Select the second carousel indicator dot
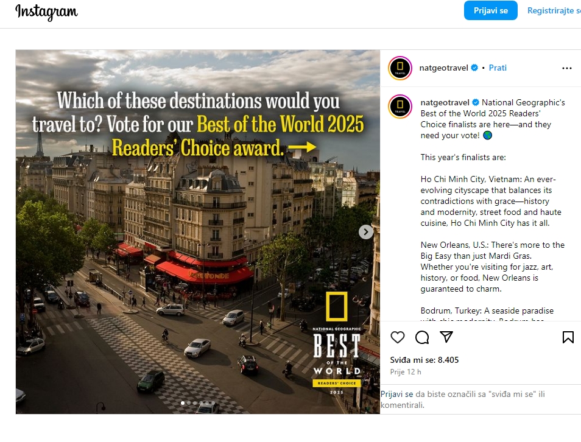581x442 pixels. point(189,402)
